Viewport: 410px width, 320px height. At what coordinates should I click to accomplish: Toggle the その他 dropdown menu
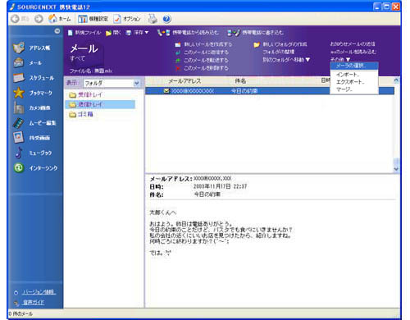[x=340, y=59]
